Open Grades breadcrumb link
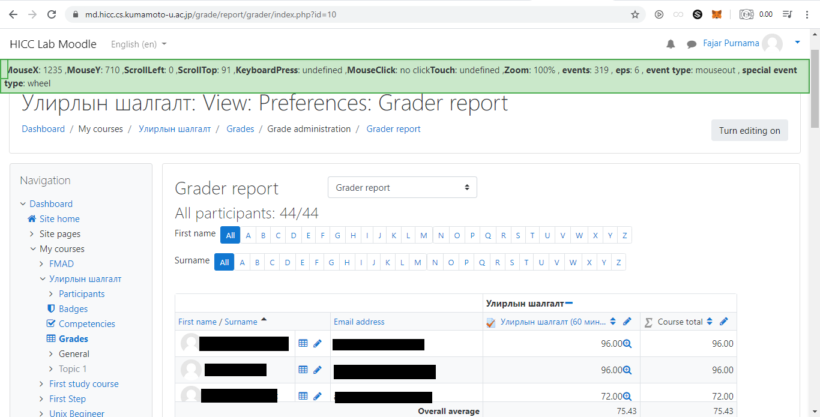Image resolution: width=820 pixels, height=417 pixels. coord(240,129)
